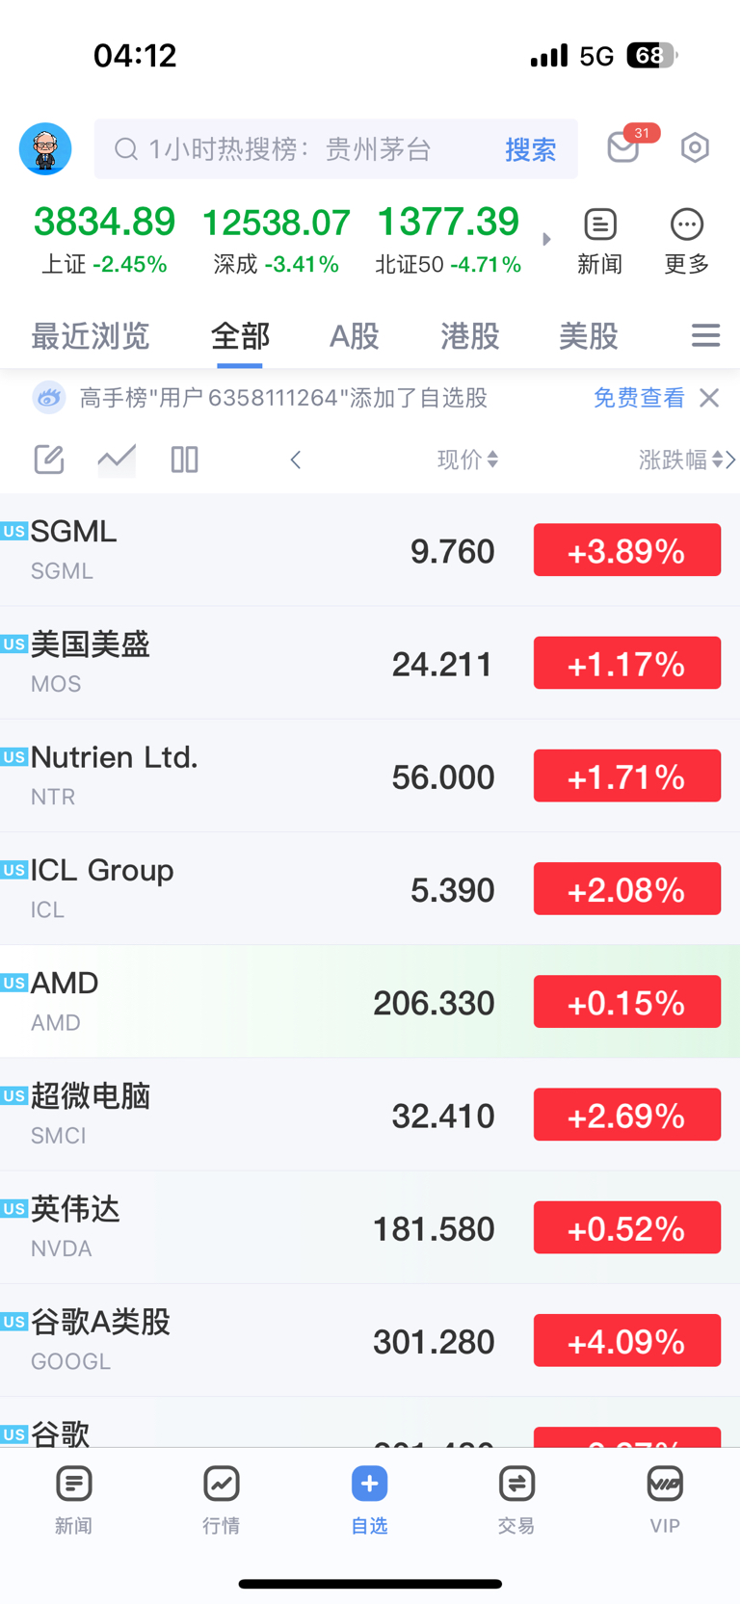The width and height of the screenshot is (741, 1604).
Task: Toggle AMD's +0.15% change display
Action: pyautogui.click(x=626, y=1002)
